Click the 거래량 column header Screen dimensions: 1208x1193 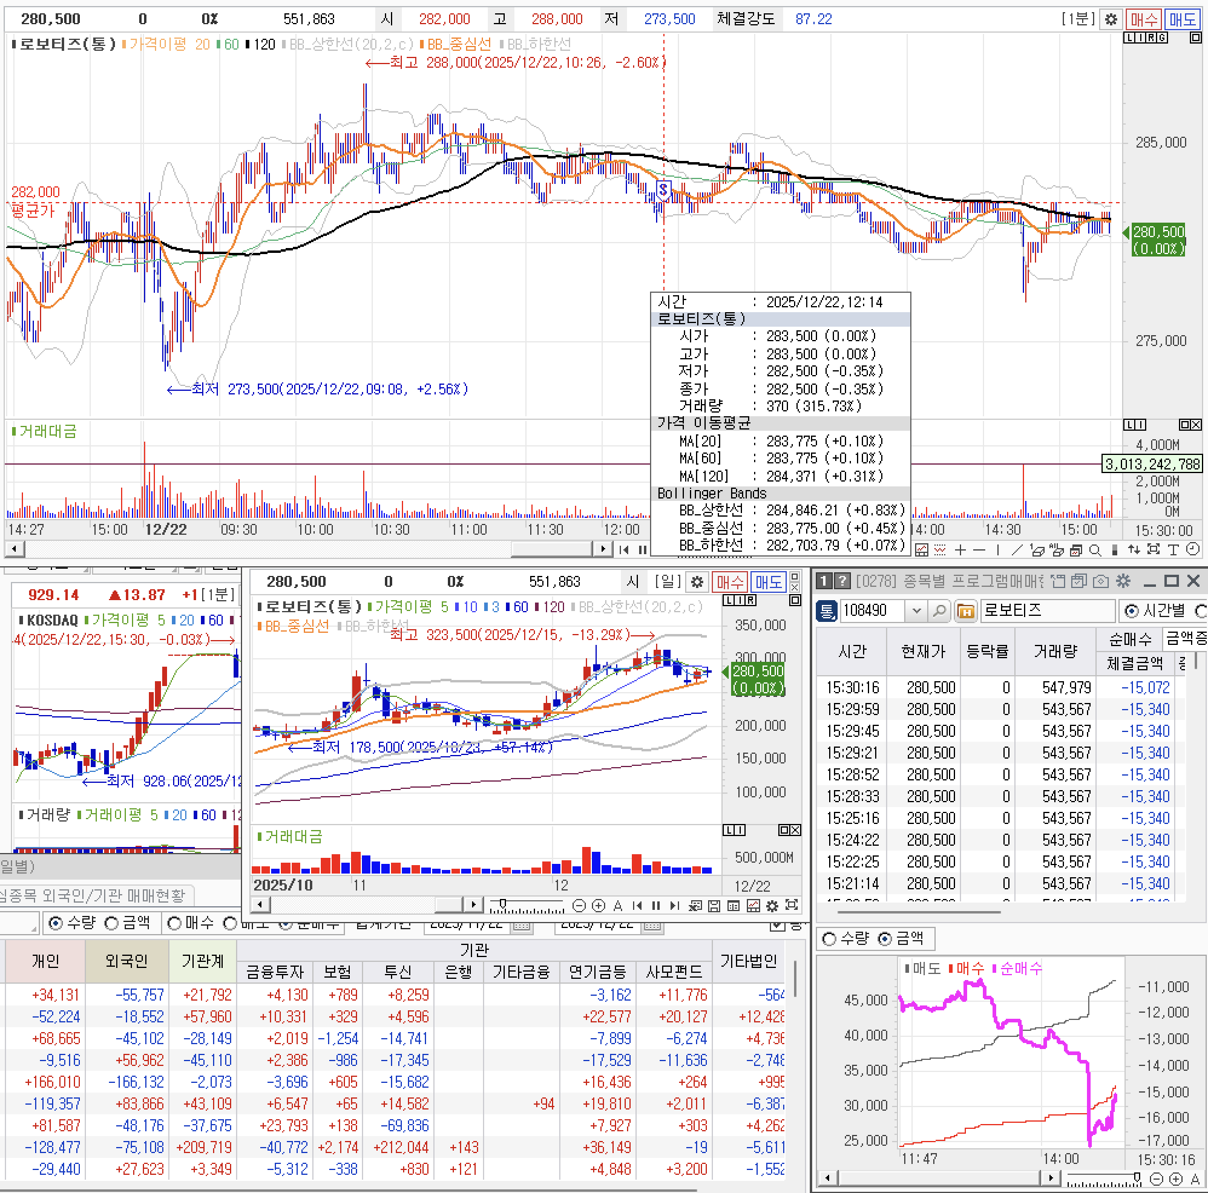[x=1055, y=651]
